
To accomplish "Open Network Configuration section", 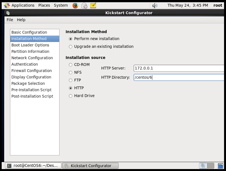I will coord(35,58).
